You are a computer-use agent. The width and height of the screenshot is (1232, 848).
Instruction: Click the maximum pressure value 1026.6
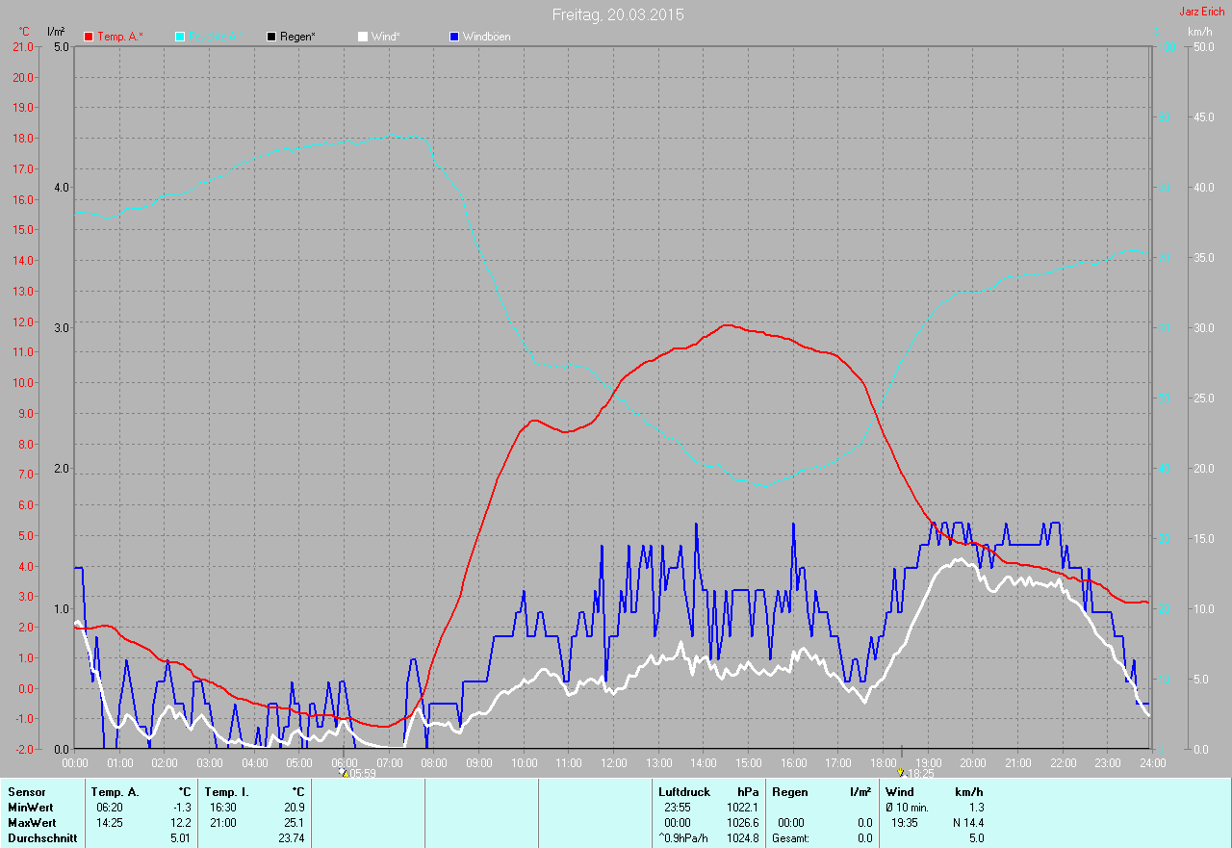pos(742,823)
